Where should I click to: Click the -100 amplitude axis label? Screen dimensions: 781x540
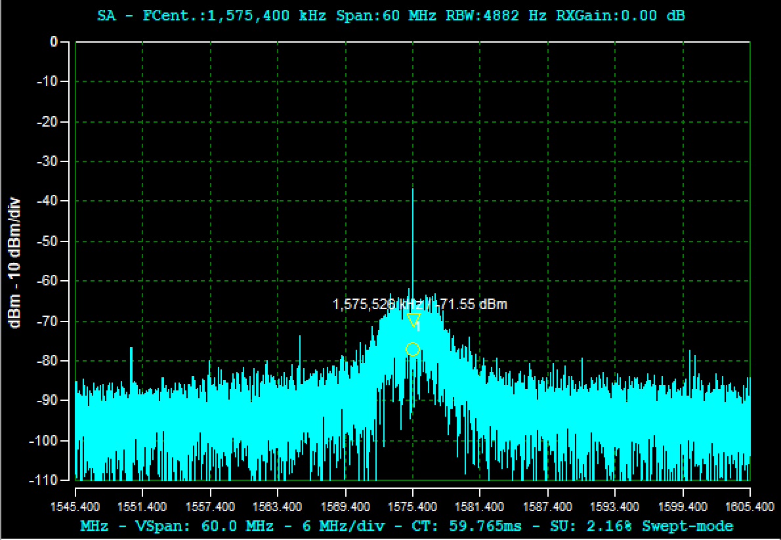[45, 441]
